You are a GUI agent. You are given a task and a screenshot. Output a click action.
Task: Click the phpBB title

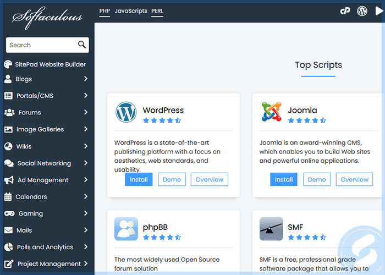[155, 227]
